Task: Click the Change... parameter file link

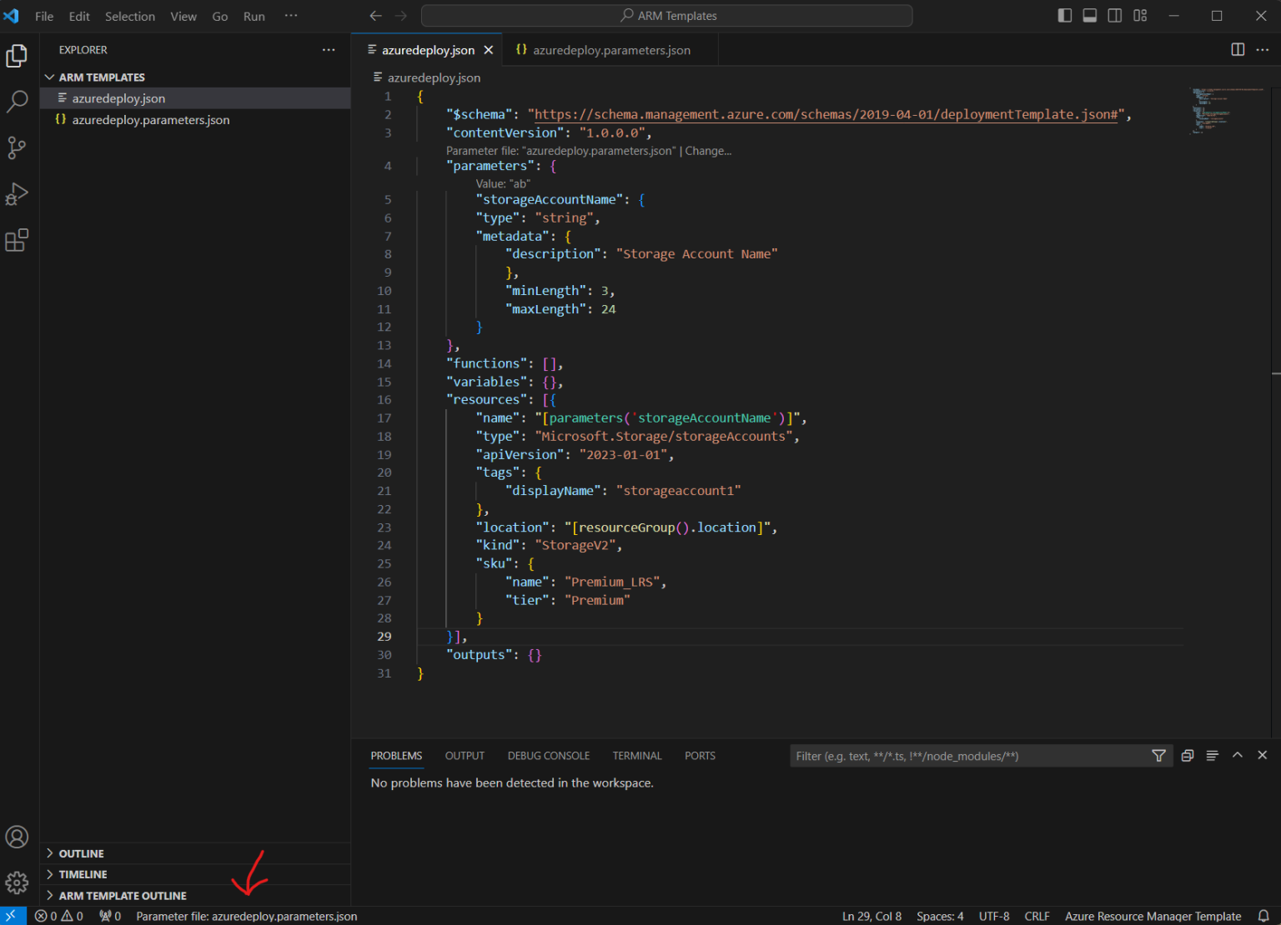Action: click(708, 151)
